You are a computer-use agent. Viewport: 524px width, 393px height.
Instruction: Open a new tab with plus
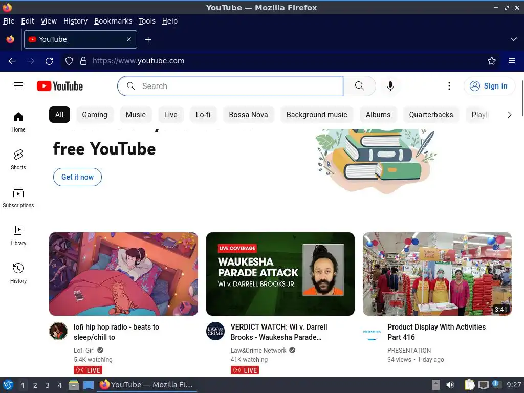coord(148,40)
